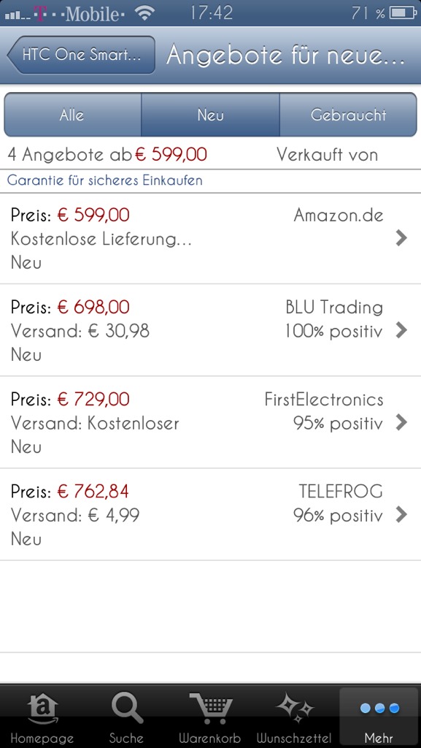
Task: Select the Gebraucht filter segment
Action: pos(348,115)
